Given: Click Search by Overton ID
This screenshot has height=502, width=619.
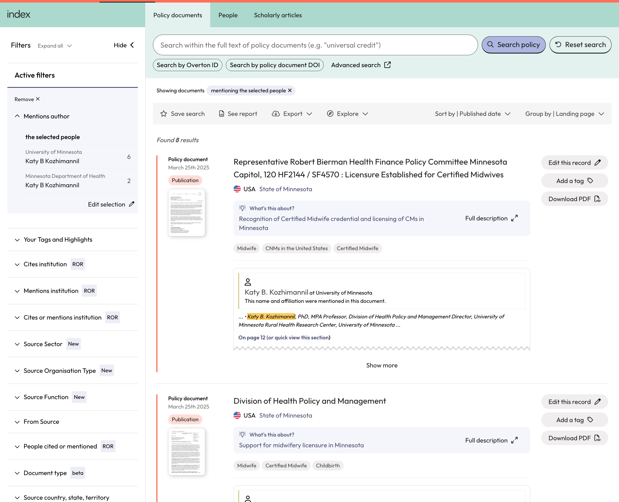Looking at the screenshot, I should coord(187,65).
